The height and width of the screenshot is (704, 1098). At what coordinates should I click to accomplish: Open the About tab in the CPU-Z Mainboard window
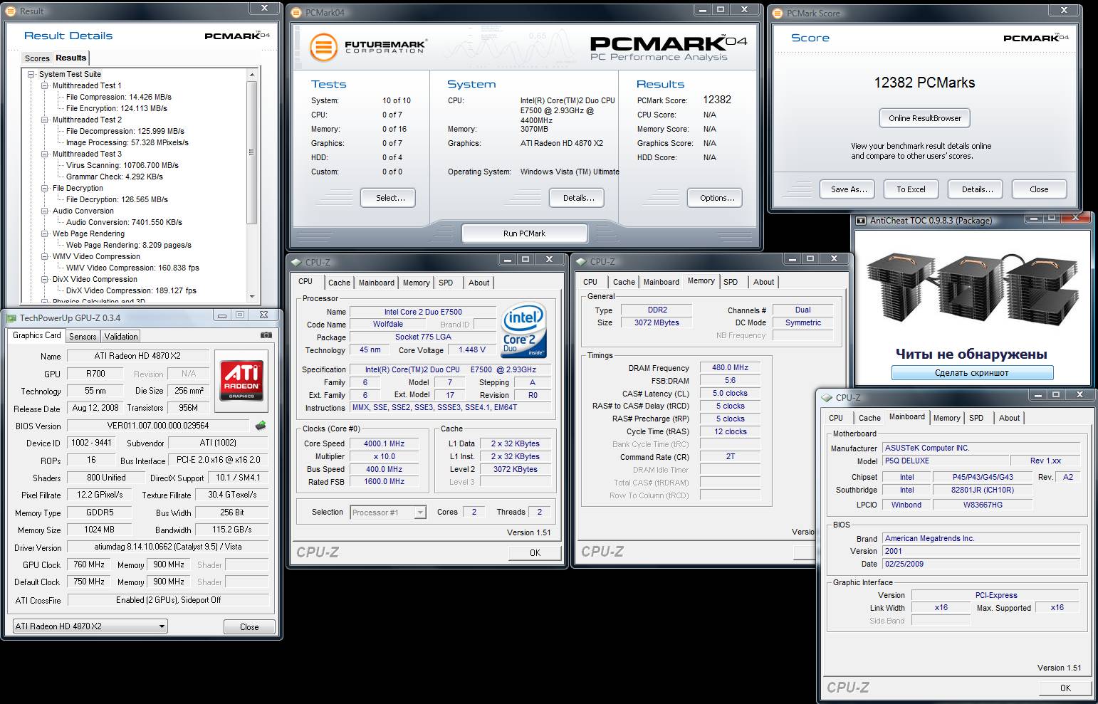pos(1009,418)
